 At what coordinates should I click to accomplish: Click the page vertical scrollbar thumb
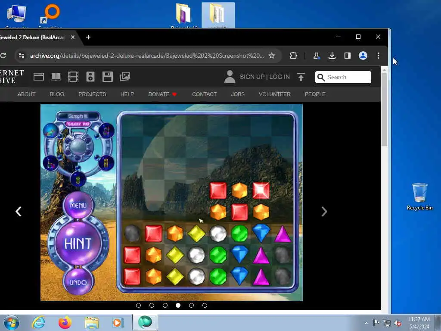pyautogui.click(x=384, y=110)
